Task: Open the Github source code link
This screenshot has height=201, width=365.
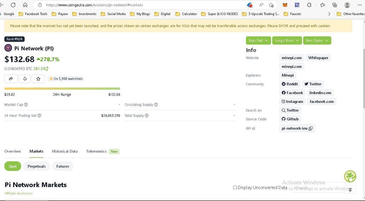Action: pos(290,119)
